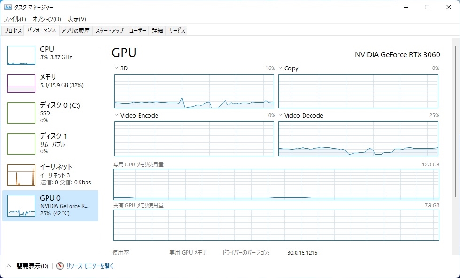Click the 専用 GPU メモリ使用量 graph

276,185
